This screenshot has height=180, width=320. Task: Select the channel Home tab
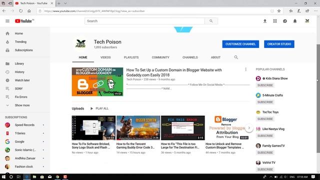click(83, 57)
